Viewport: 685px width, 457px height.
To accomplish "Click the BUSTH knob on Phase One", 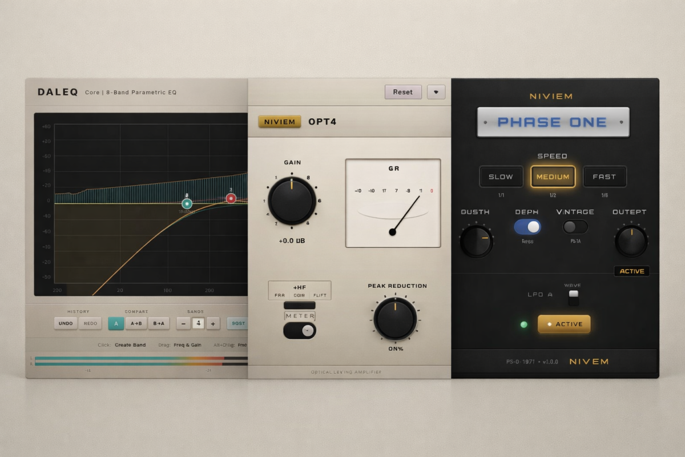I will (476, 241).
